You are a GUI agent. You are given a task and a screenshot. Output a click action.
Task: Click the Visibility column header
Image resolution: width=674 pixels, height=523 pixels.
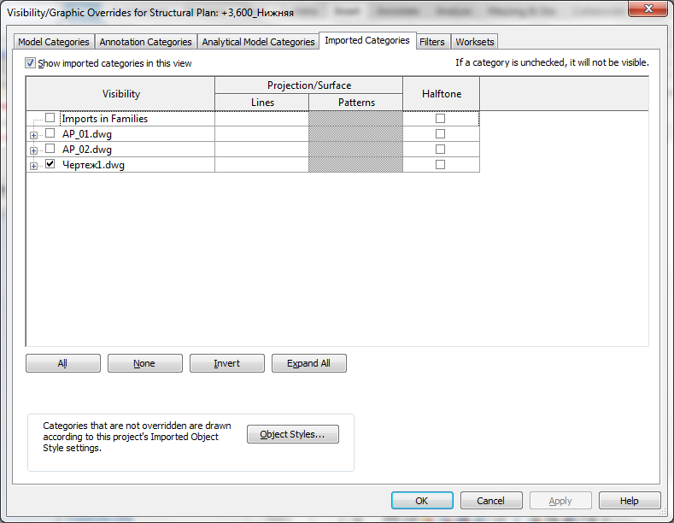120,94
